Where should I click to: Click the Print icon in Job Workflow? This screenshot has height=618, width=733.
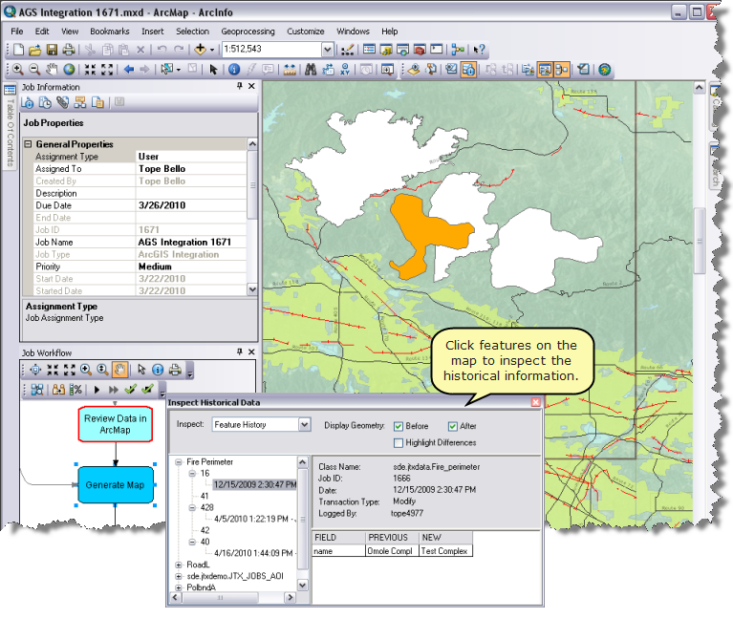pos(175,370)
